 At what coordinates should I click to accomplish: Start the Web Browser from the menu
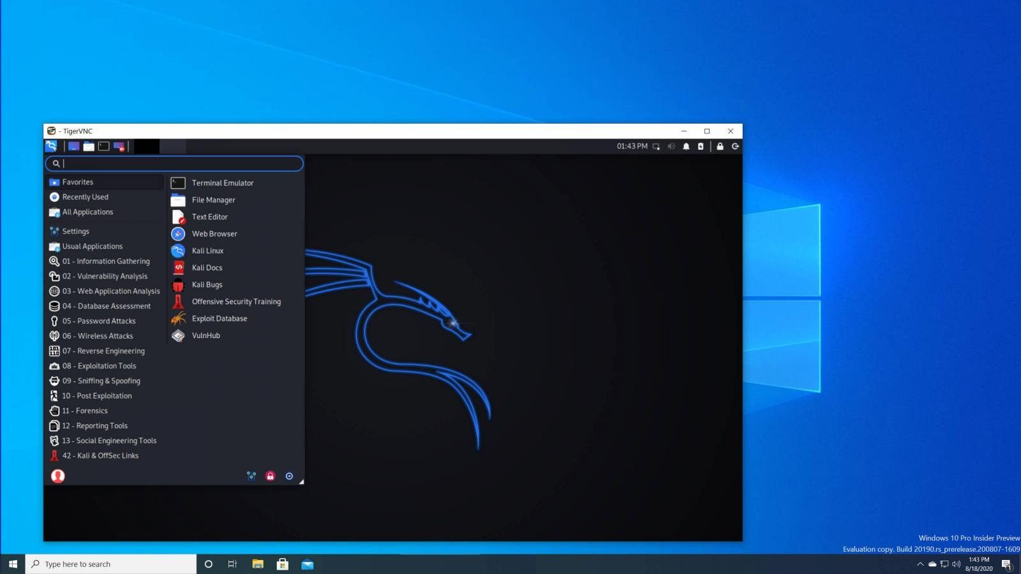click(214, 233)
